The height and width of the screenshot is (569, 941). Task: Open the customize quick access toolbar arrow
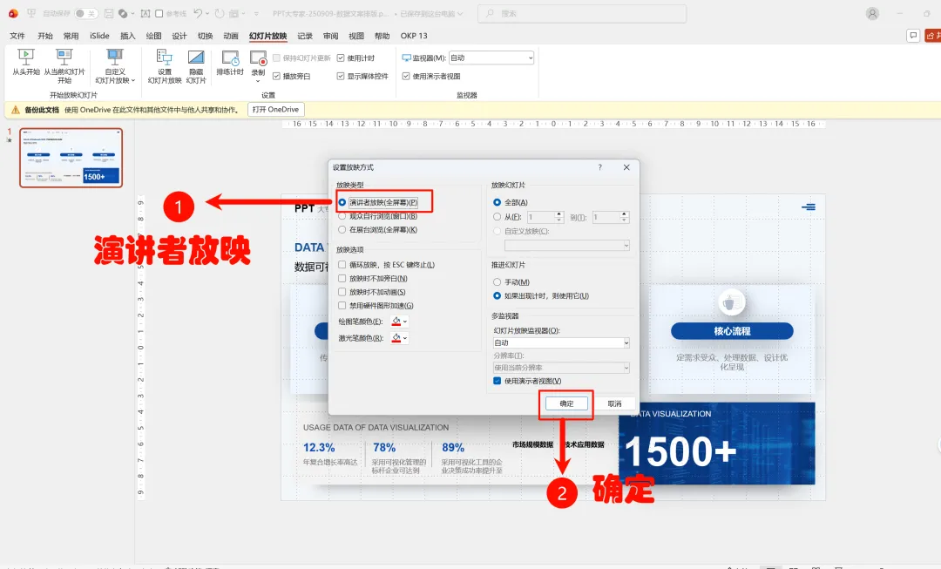click(x=256, y=13)
